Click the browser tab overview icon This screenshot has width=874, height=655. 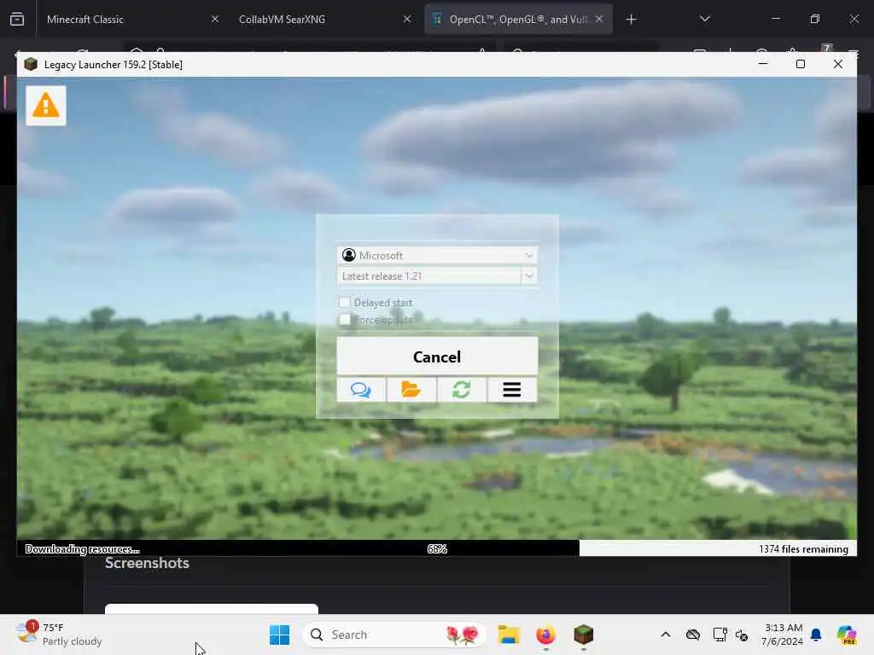(x=17, y=20)
